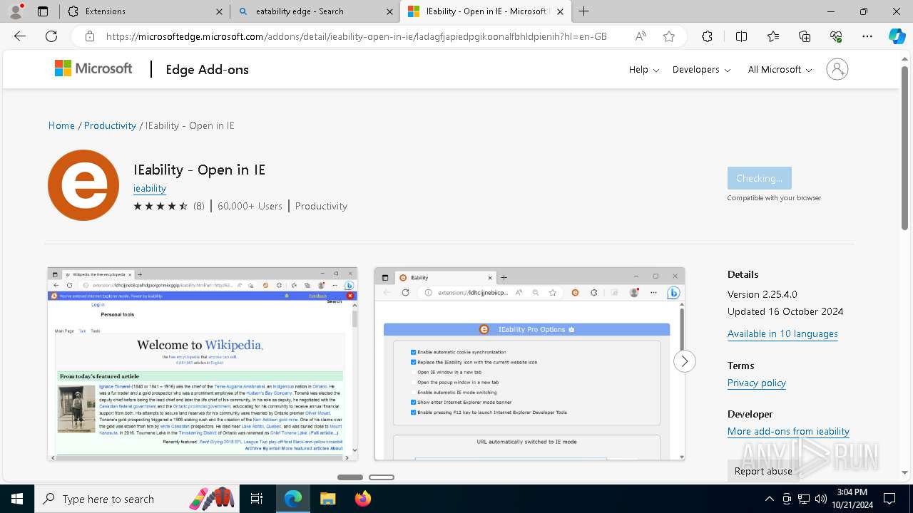This screenshot has width=913, height=513.
Task: Open Windows Start menu
Action: pos(17,499)
